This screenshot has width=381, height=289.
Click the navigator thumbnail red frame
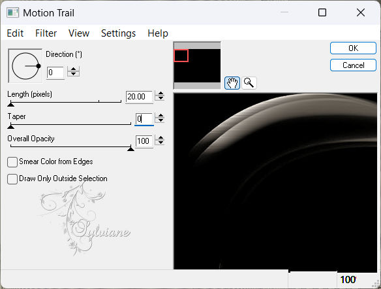click(181, 56)
